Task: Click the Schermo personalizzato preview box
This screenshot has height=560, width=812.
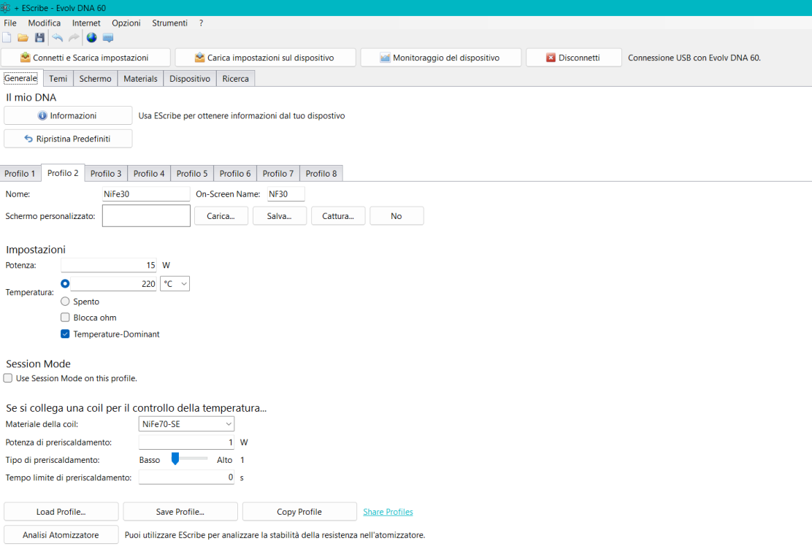Action: [x=146, y=216]
